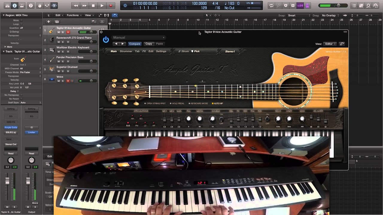This screenshot has width=383, height=215.
Task: Collapse the Track inspector section
Action: tap(4, 51)
